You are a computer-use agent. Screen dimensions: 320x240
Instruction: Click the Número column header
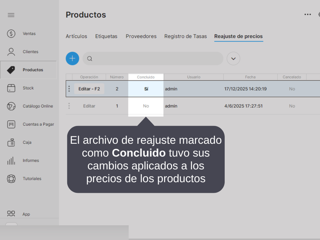click(117, 77)
